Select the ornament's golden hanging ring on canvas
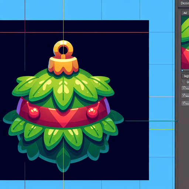 63,49
